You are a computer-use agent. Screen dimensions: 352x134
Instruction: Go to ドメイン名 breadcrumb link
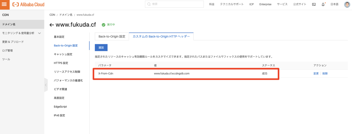(66, 15)
